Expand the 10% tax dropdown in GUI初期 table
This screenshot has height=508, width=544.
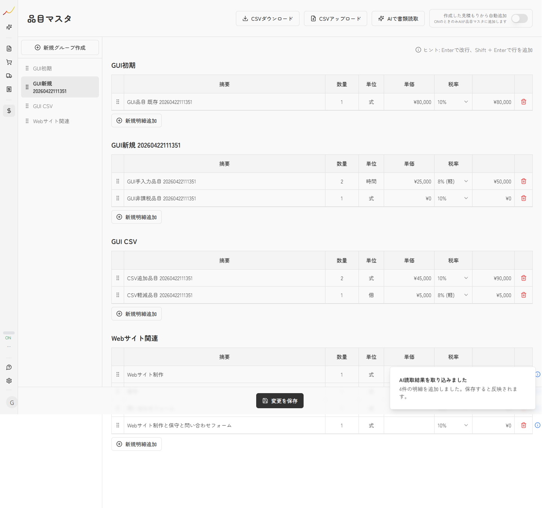coord(453,102)
